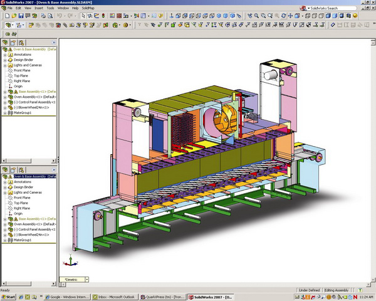Click the Windows Start button

9,297
